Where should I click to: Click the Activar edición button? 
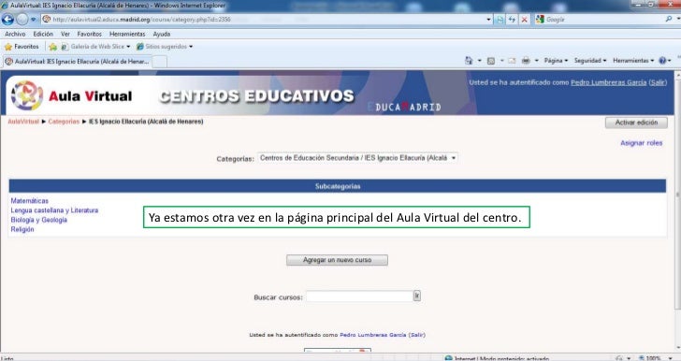(636, 123)
